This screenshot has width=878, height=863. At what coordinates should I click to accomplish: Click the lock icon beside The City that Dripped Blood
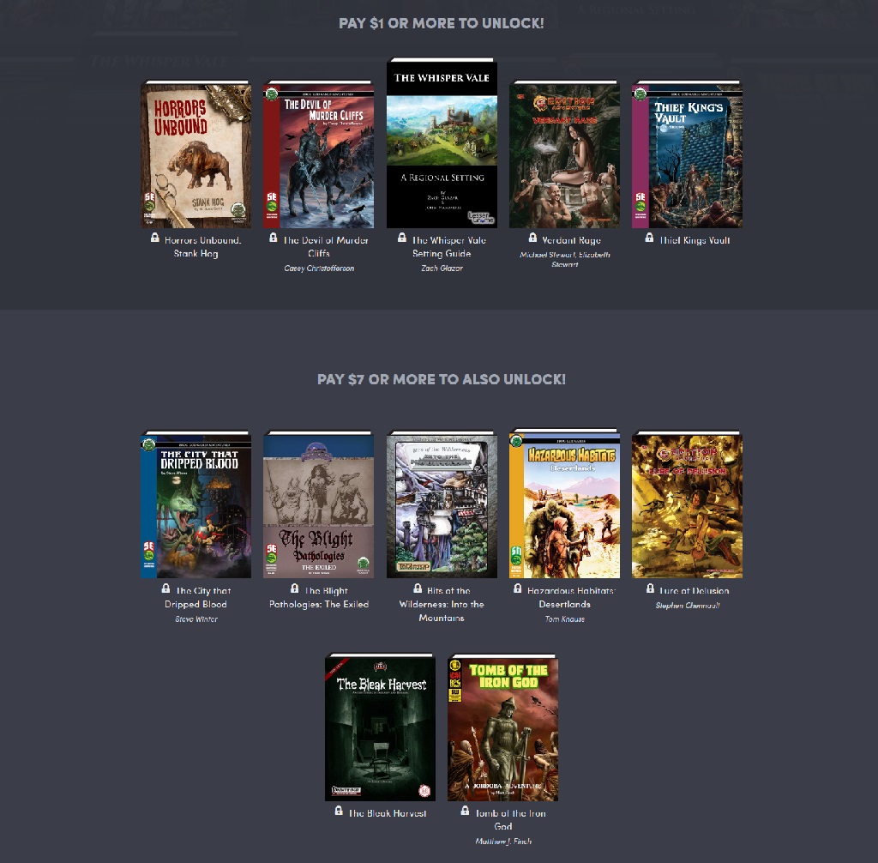(166, 588)
